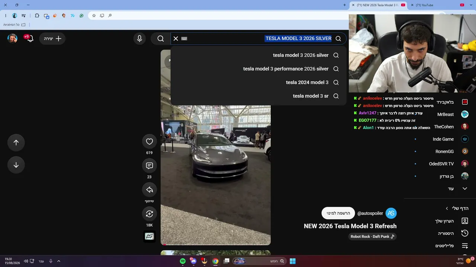
Task: Open a new Chrome tab
Action: 344,5
